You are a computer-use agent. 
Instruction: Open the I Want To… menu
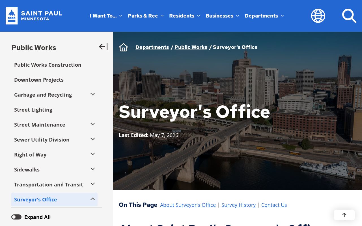(106, 16)
